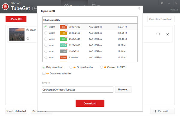
Task: Click the 13.73 M file size
Action: (x=121, y=57)
